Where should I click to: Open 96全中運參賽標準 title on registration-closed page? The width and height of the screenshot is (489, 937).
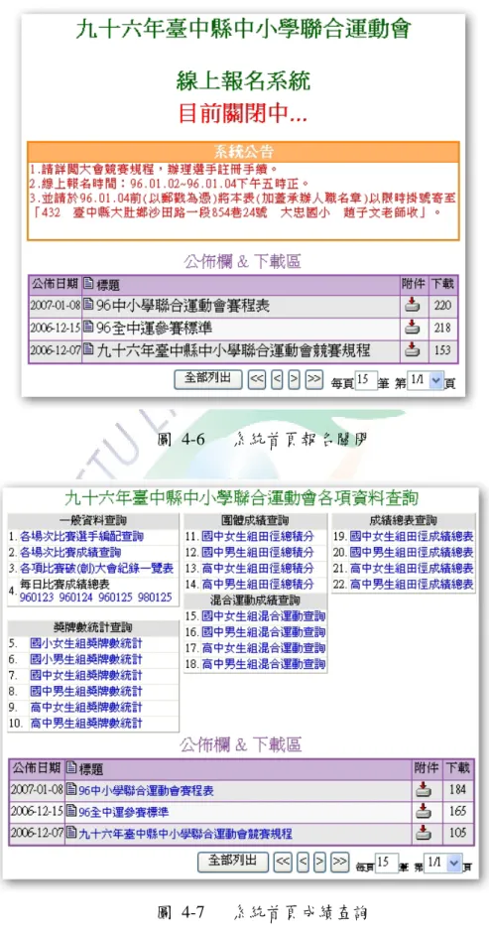pos(154,329)
